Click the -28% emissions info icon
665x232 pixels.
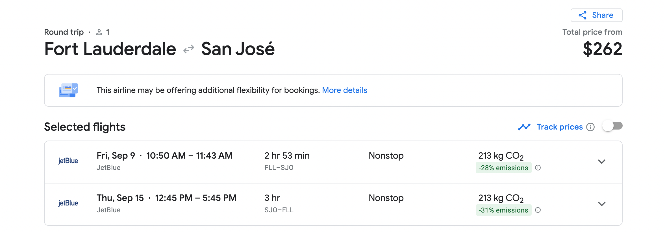(x=538, y=168)
